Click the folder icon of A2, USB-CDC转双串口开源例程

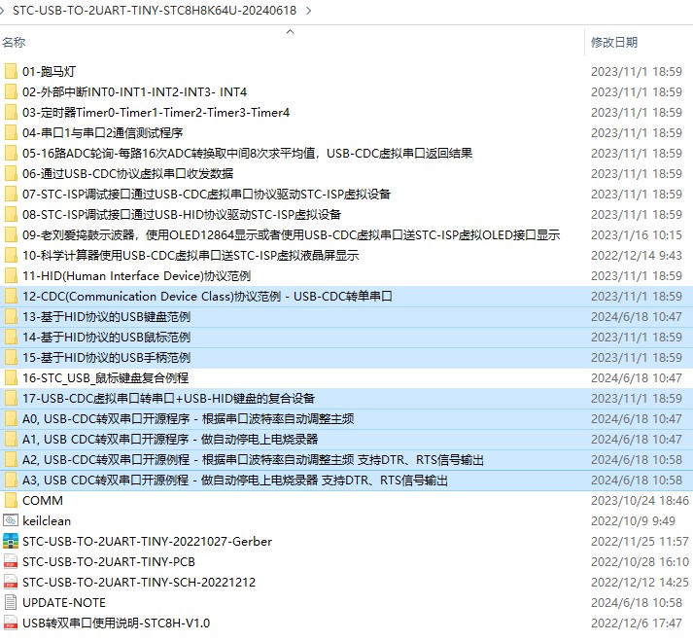(x=11, y=460)
